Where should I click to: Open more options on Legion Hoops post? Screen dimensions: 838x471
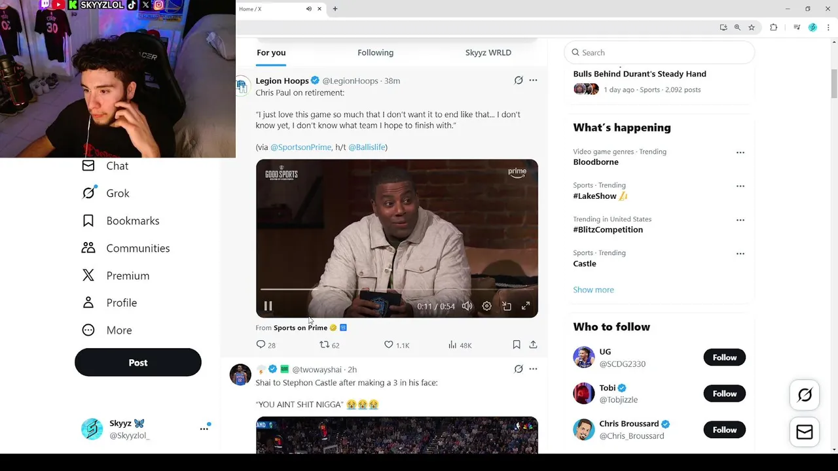coord(533,80)
